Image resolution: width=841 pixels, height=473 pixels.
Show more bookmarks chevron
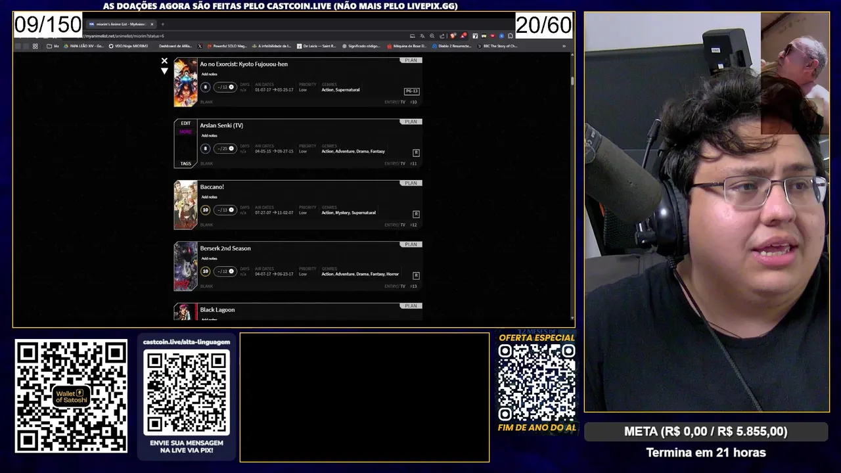[x=564, y=46]
